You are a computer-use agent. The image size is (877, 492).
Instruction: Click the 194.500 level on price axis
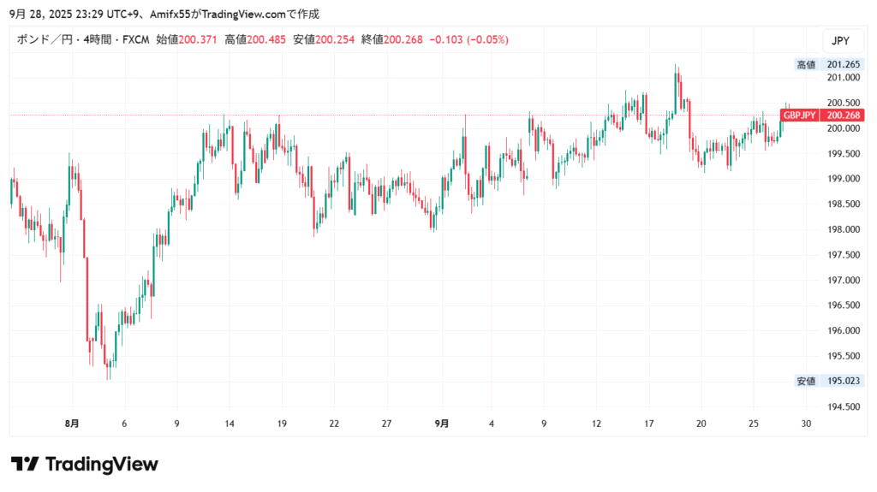click(843, 406)
